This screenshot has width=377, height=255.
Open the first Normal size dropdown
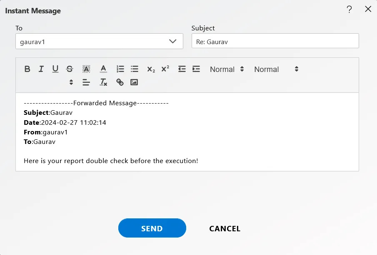227,69
